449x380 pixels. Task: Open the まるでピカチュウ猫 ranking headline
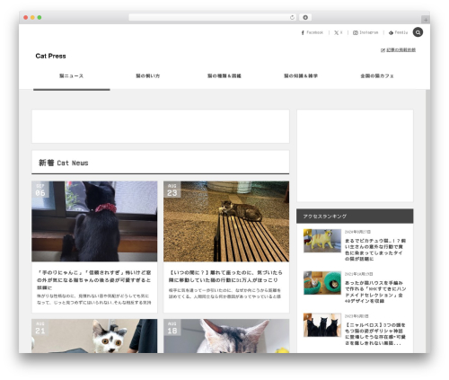[x=375, y=250]
